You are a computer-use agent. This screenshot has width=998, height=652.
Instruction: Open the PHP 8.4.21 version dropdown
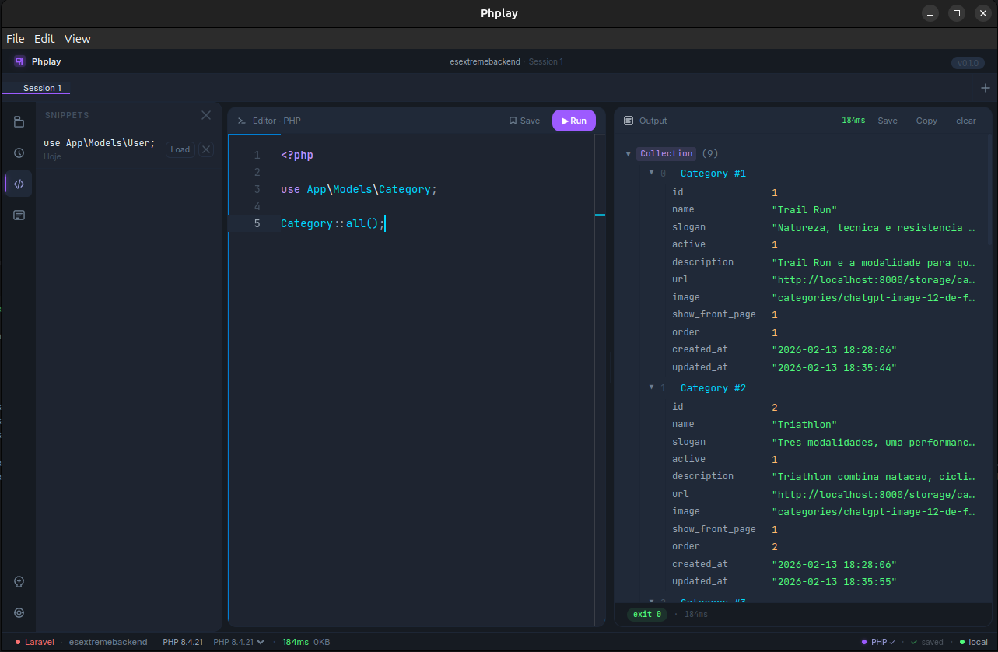pyautogui.click(x=240, y=642)
